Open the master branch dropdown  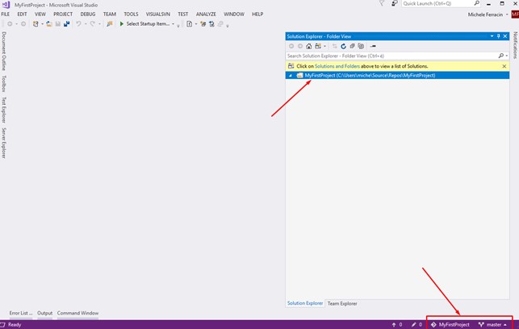click(492, 324)
